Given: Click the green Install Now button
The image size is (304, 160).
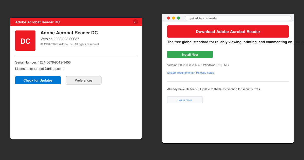Looking at the screenshot, I should pos(190,54).
